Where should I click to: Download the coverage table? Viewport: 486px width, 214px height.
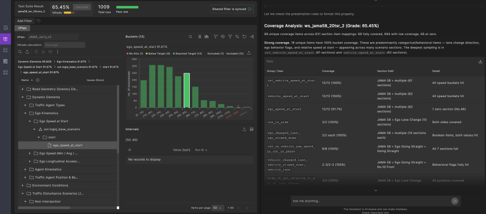480,62
